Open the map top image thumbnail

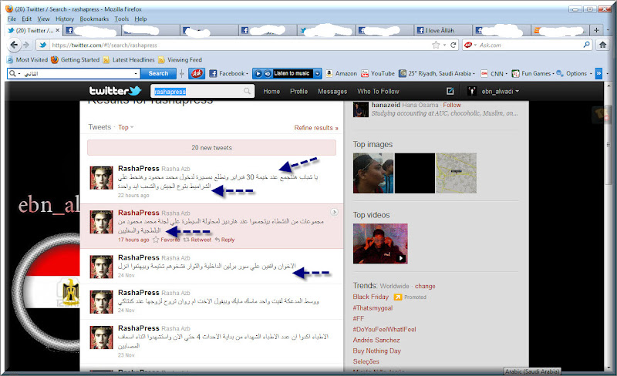coord(456,173)
